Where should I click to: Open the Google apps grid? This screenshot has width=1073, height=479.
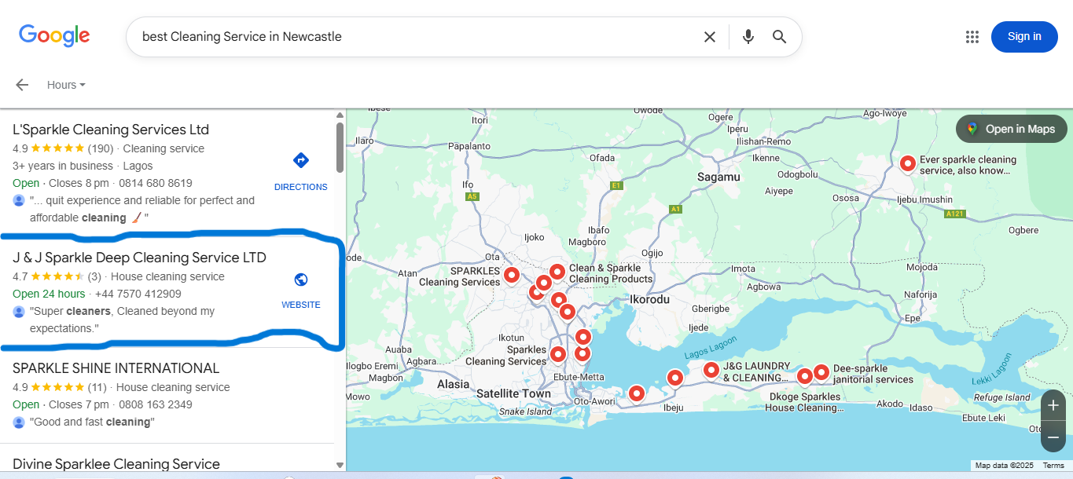coord(972,37)
